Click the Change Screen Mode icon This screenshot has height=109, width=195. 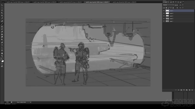pos(2,66)
